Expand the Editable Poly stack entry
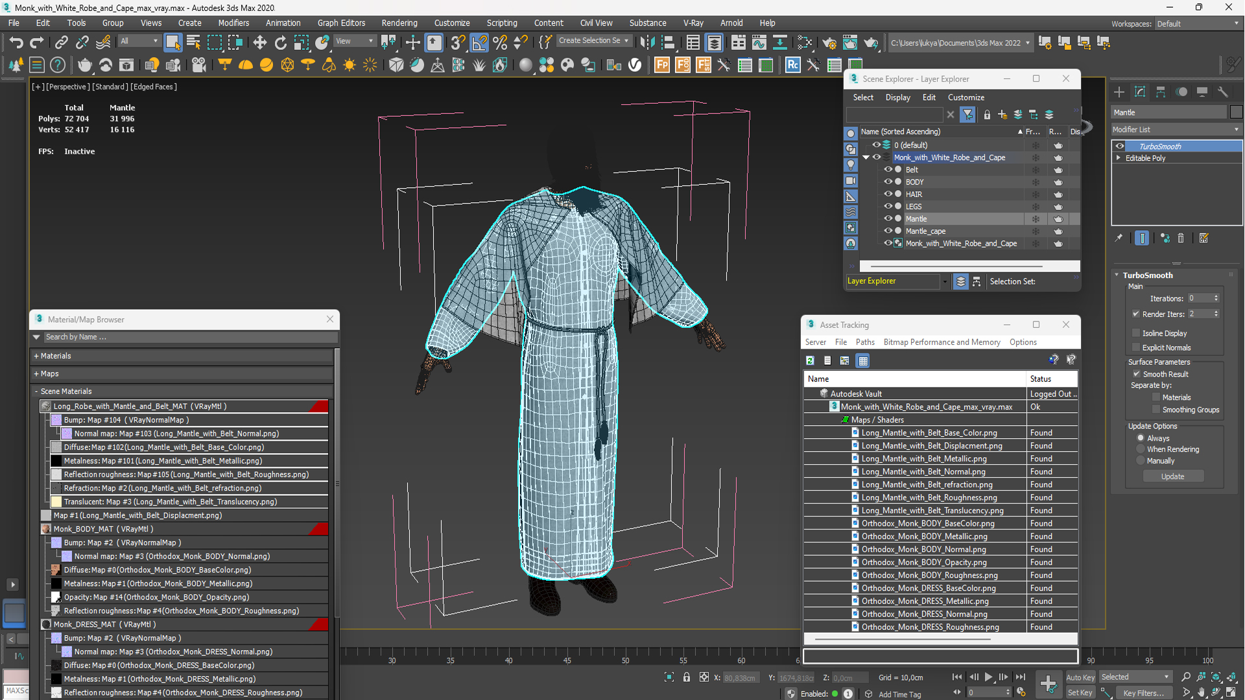Viewport: 1245px width, 700px height. (x=1119, y=158)
